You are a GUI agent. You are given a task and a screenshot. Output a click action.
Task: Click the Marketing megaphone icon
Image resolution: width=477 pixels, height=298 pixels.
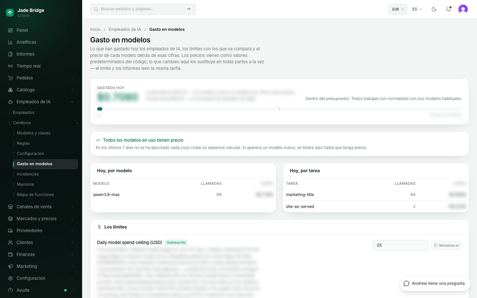[10, 266]
